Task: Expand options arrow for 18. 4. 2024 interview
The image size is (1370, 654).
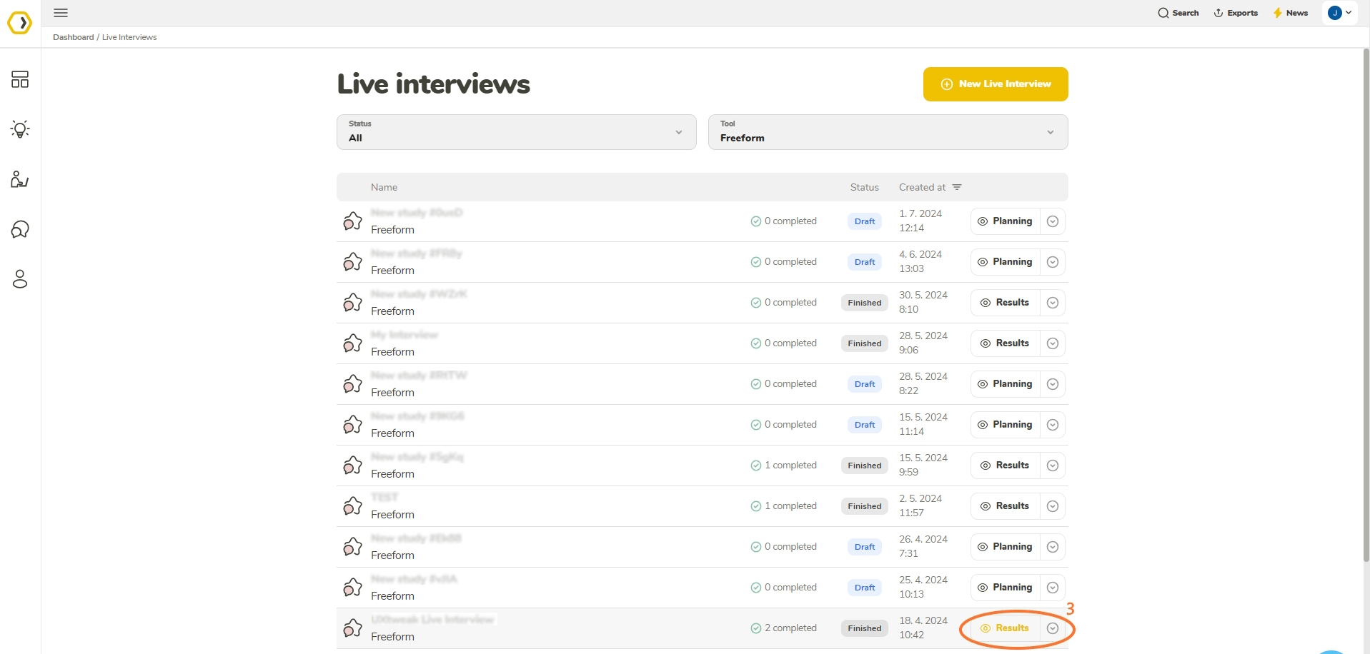Action: 1053,628
